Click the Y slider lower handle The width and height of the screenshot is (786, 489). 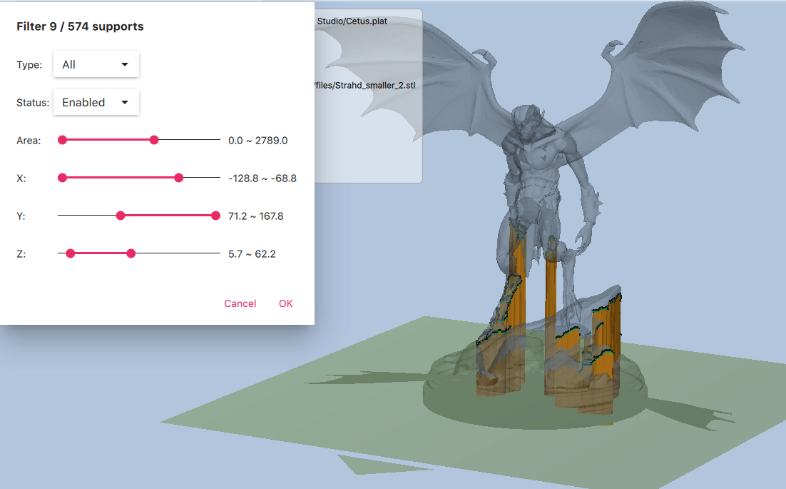(121, 216)
